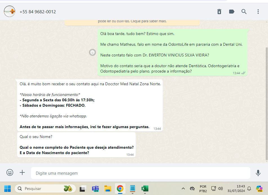Search within this conversation
This screenshot has width=268, height=195.
click(x=244, y=12)
